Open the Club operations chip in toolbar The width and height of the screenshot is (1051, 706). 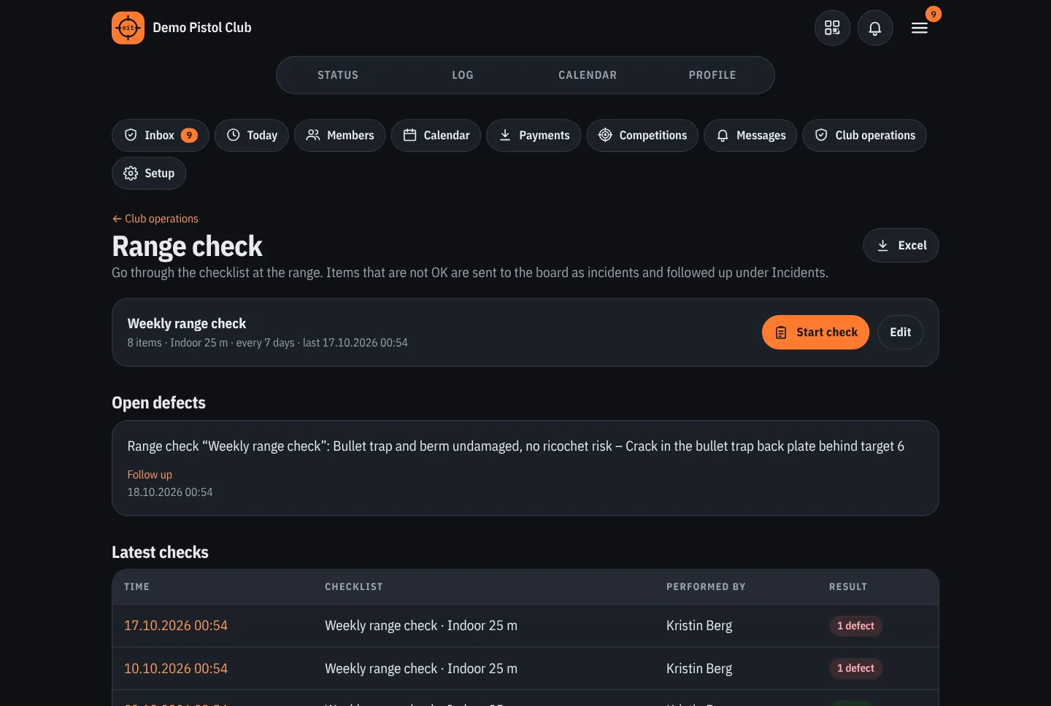[865, 136]
